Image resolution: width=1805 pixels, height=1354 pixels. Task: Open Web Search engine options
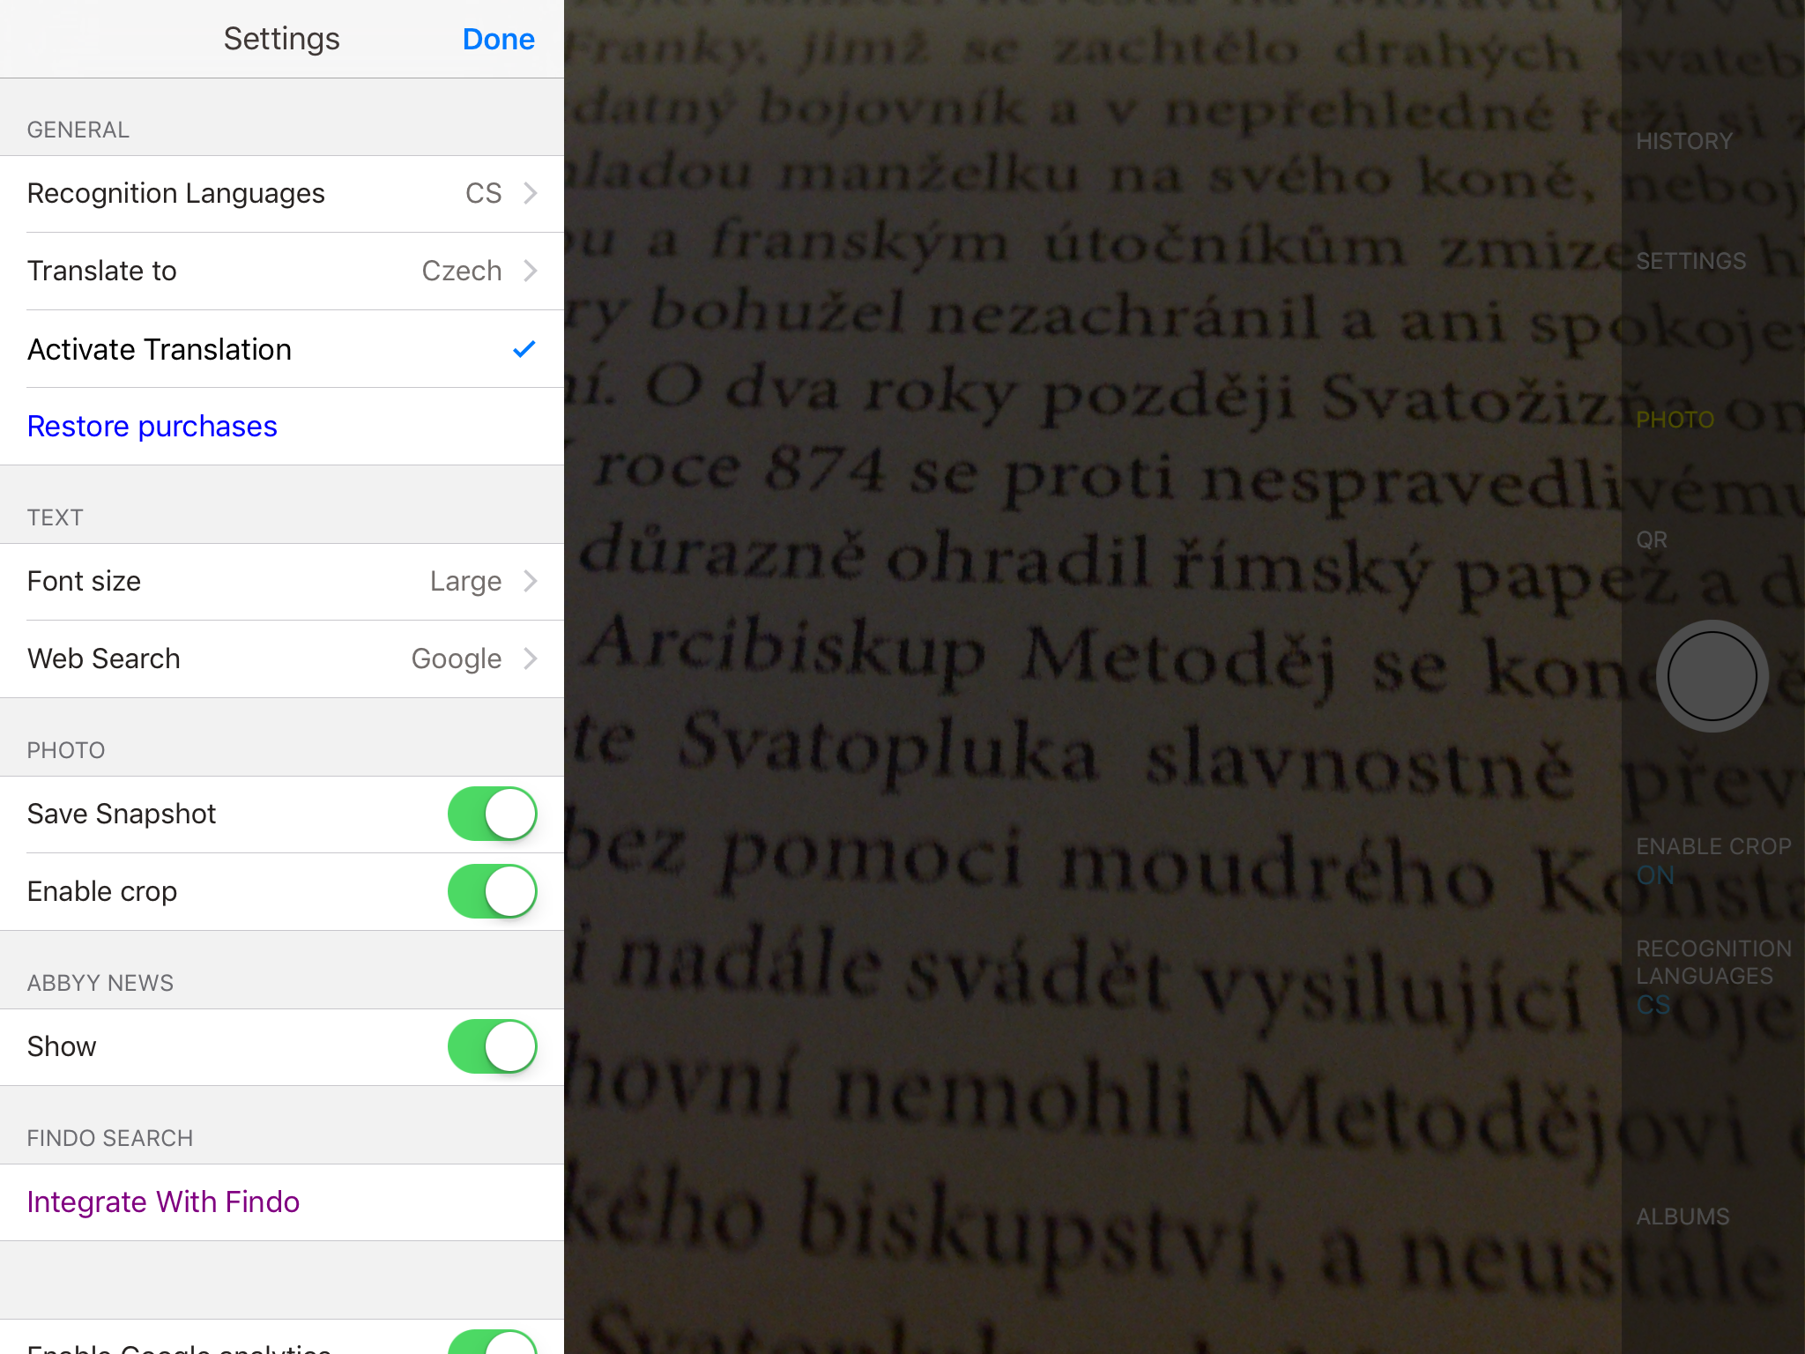tap(282, 659)
